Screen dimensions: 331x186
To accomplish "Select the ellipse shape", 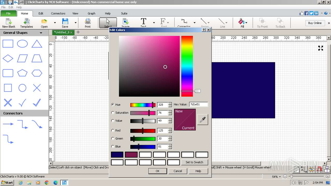I will click(22, 44).
